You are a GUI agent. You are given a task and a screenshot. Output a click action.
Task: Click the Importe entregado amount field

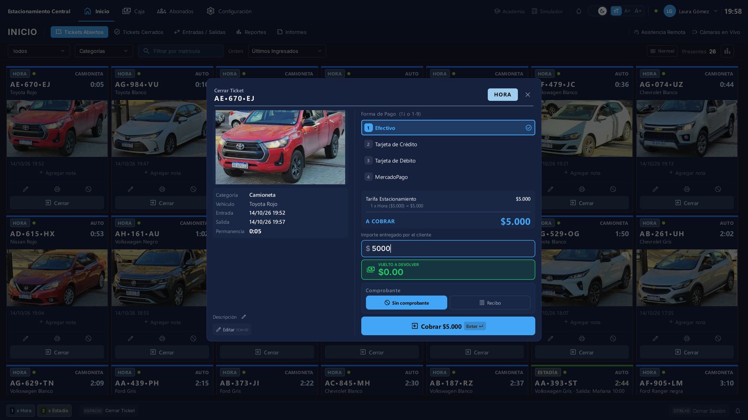(x=448, y=249)
